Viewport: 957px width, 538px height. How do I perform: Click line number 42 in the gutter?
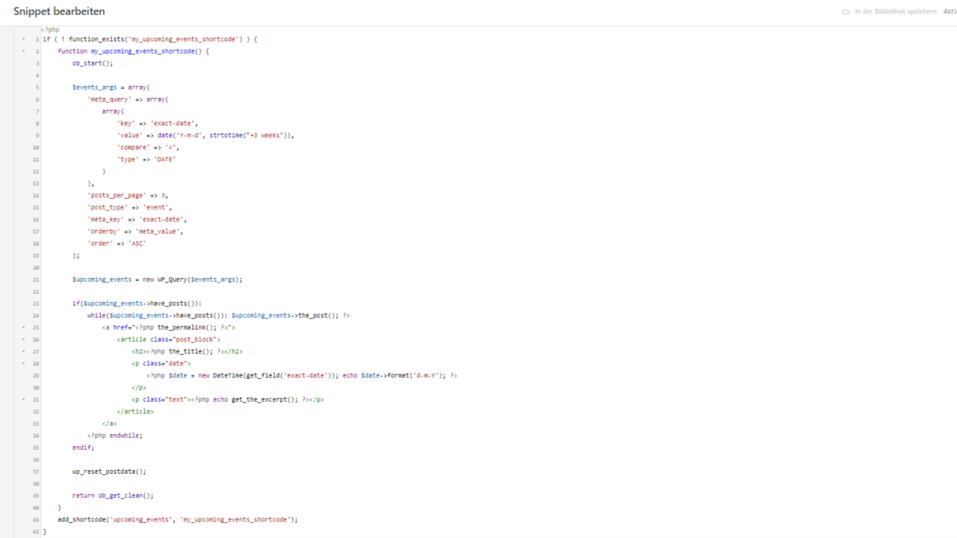36,531
